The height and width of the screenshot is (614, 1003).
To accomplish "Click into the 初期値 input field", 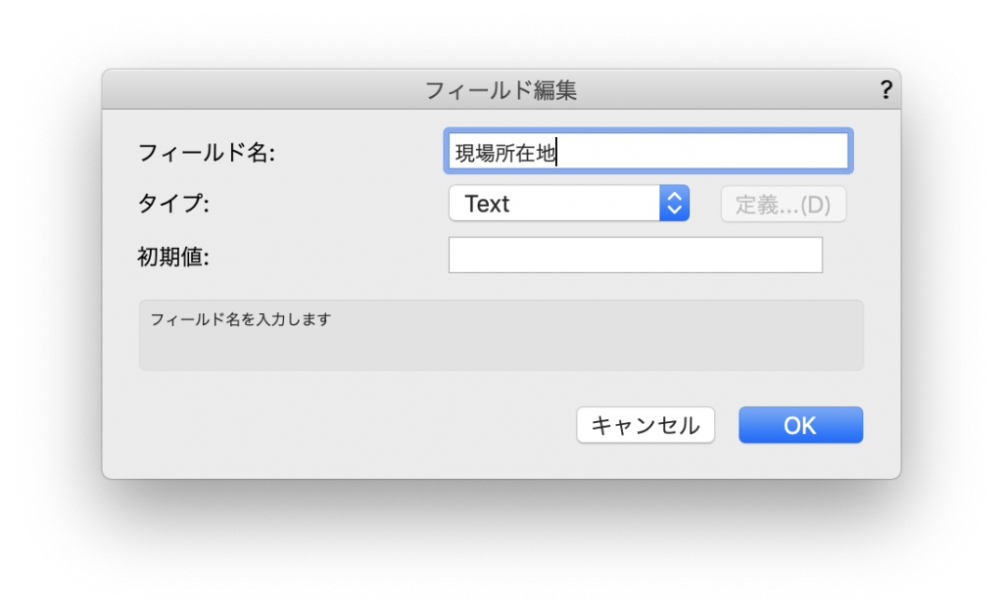I will pyautogui.click(x=635, y=255).
